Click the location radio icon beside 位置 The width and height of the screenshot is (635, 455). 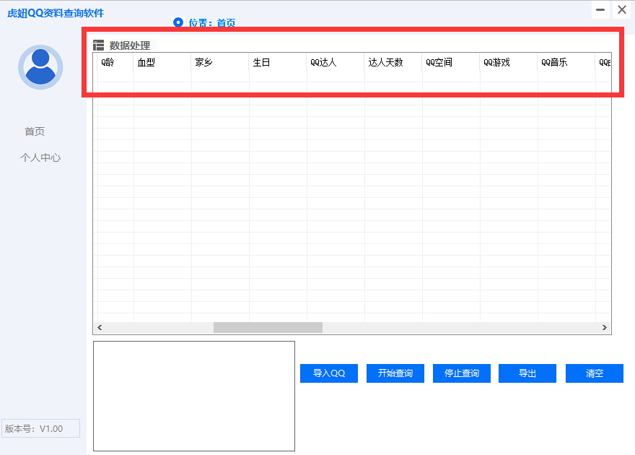tap(178, 22)
